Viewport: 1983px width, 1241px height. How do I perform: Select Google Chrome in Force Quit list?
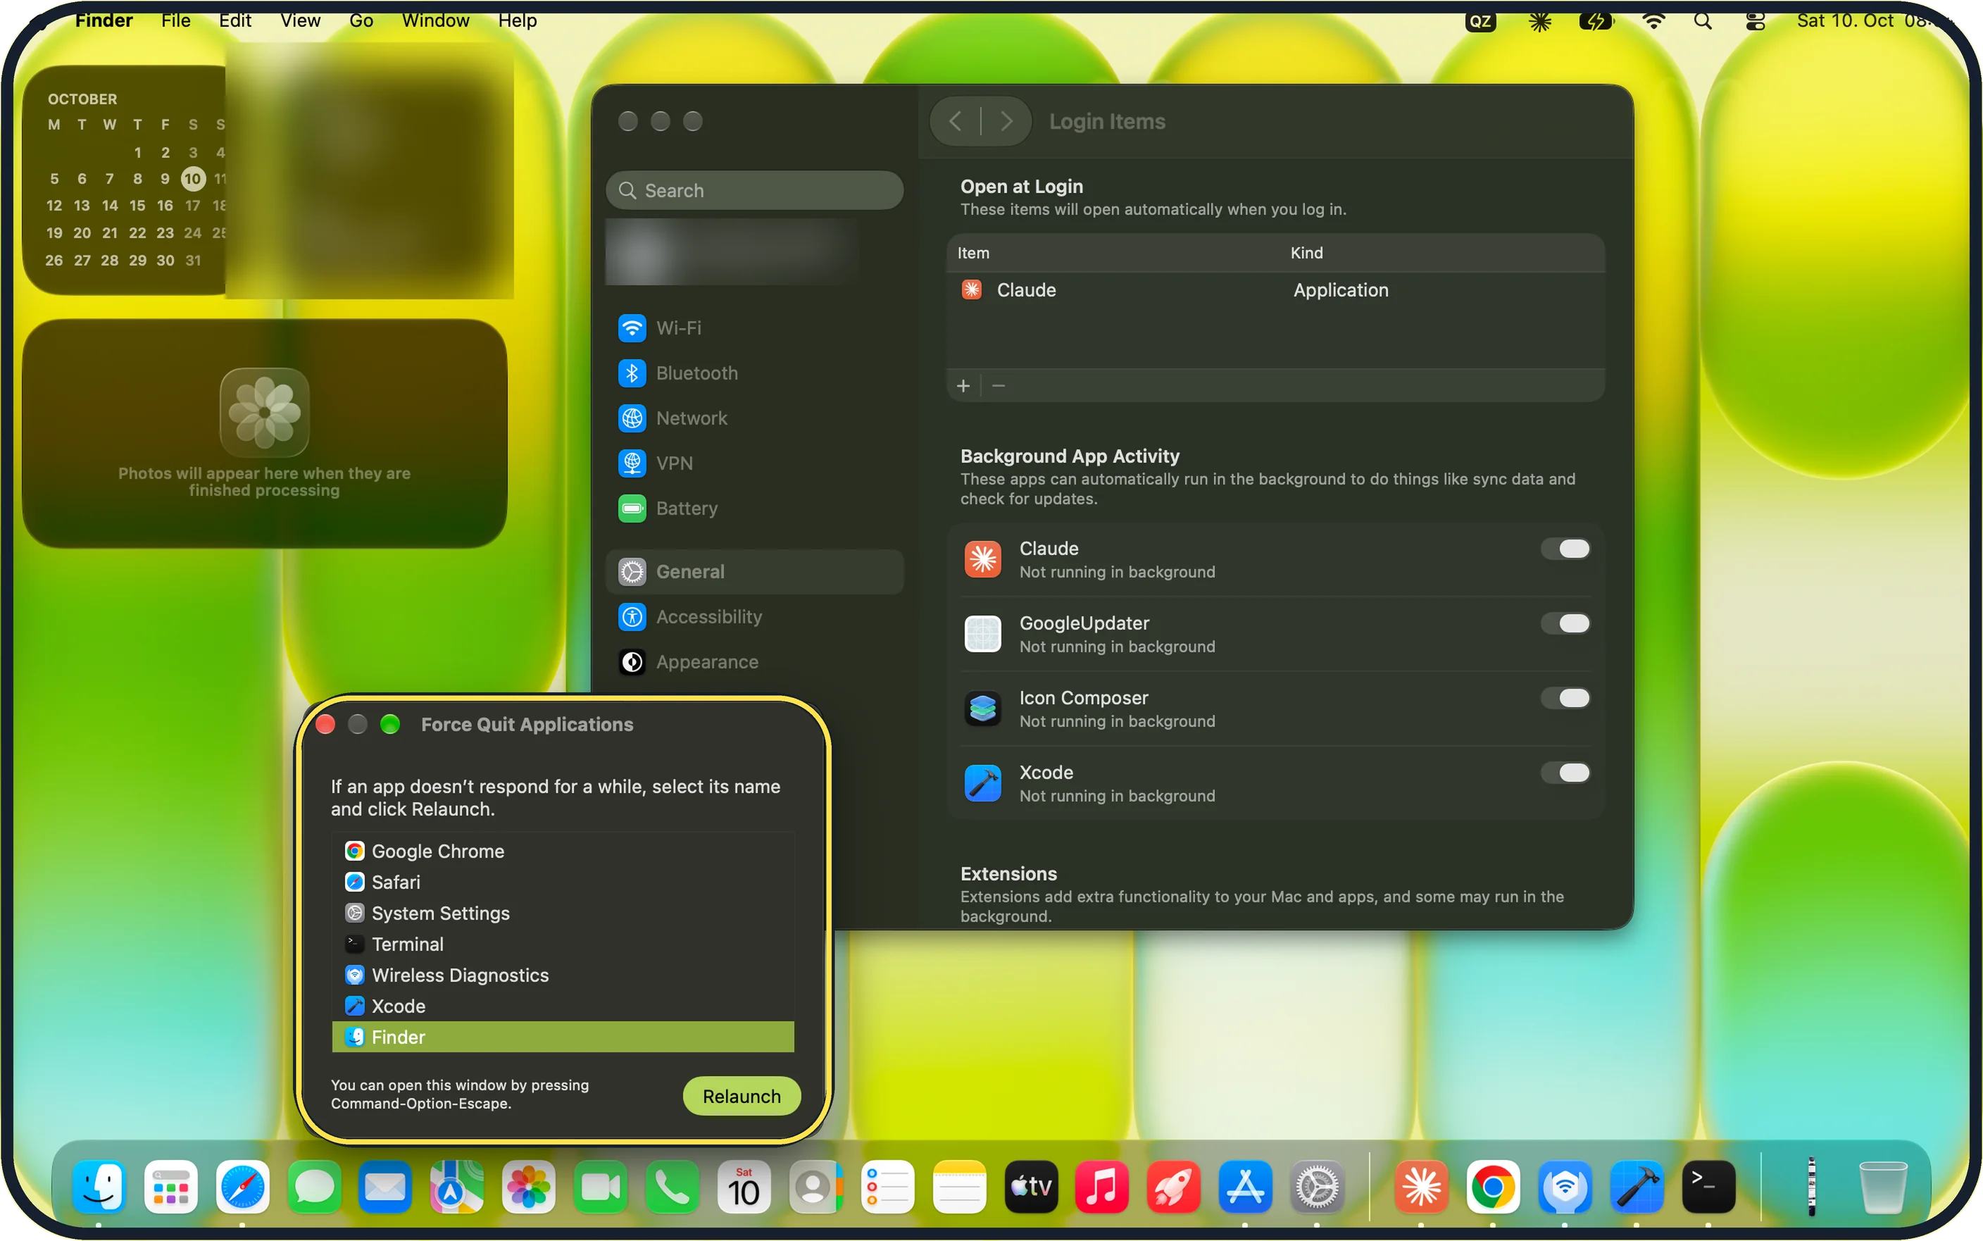563,851
